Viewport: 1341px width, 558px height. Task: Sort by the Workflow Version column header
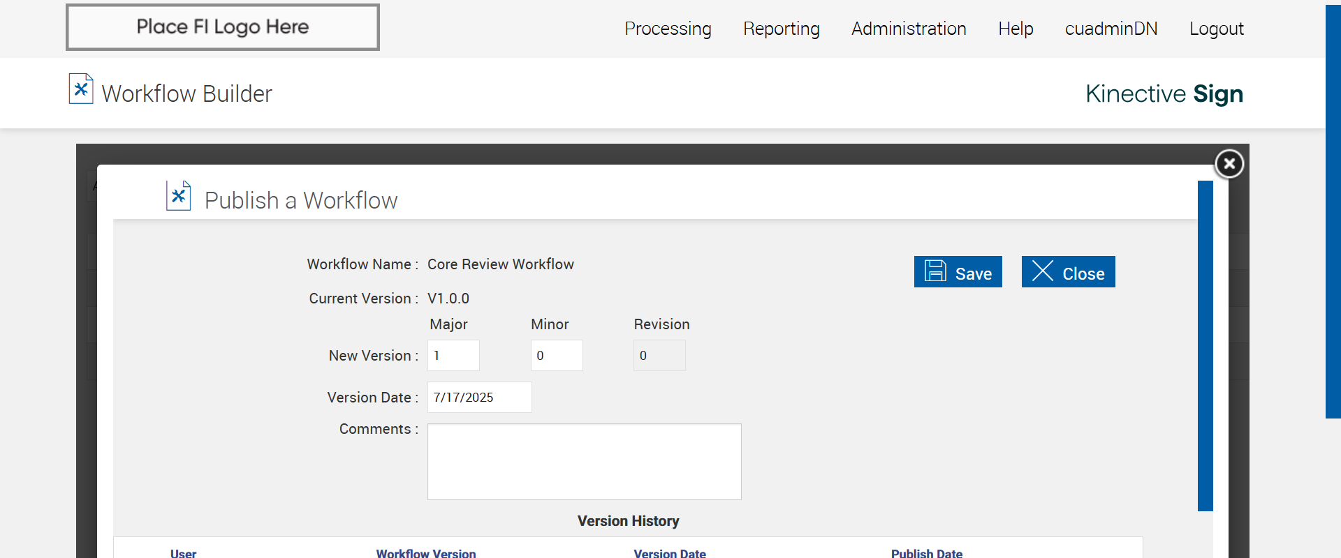pos(426,553)
